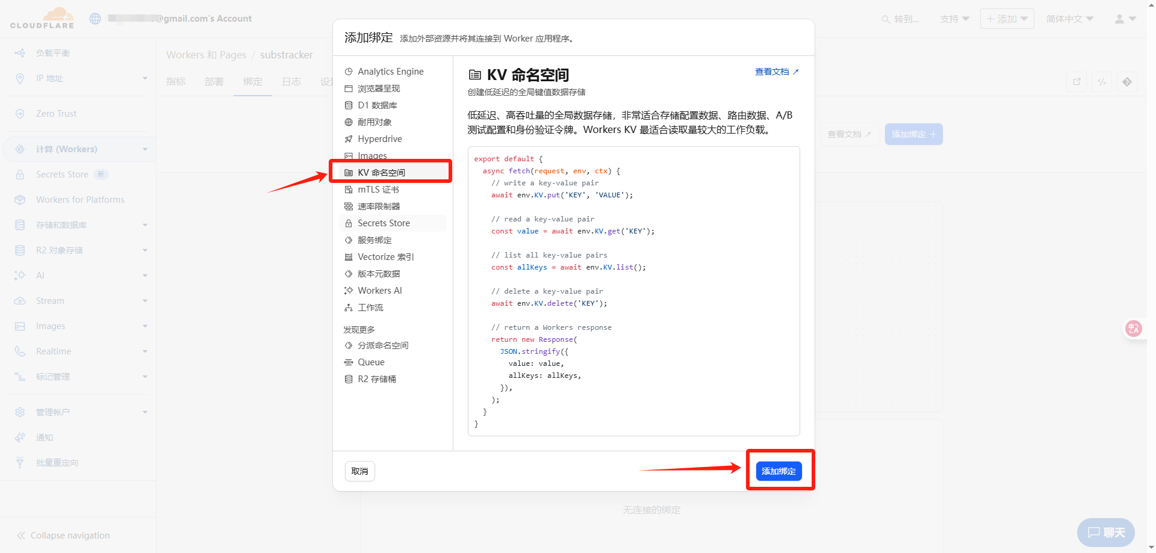The height and width of the screenshot is (553, 1156).
Task: Click the pink floating assistant icon
Action: coord(1134,329)
